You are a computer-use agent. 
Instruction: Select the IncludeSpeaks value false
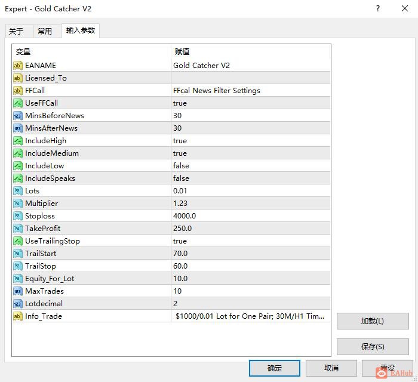[x=181, y=178]
